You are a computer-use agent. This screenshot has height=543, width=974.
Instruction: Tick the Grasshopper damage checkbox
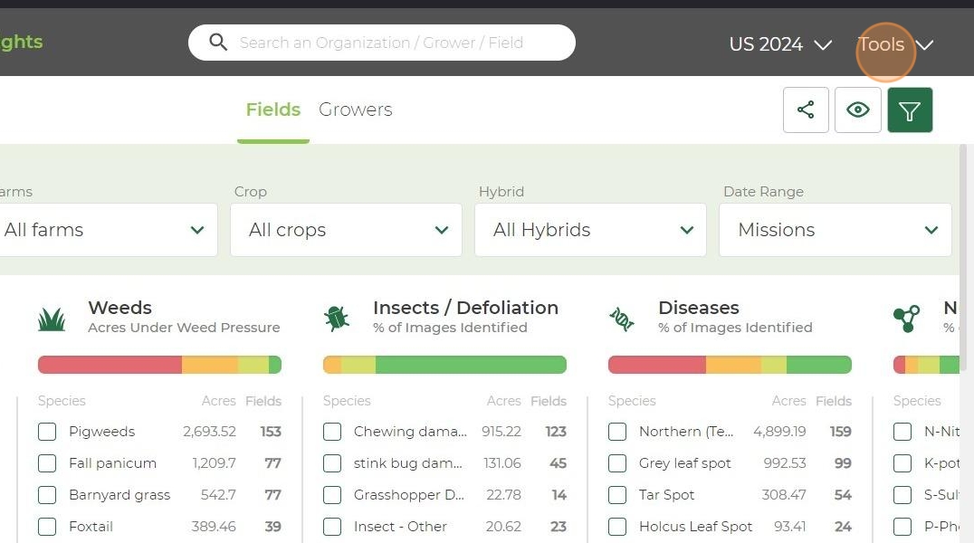[x=332, y=495]
